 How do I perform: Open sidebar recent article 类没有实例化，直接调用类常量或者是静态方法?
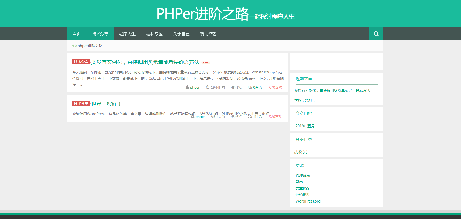pyautogui.click(x=332, y=91)
